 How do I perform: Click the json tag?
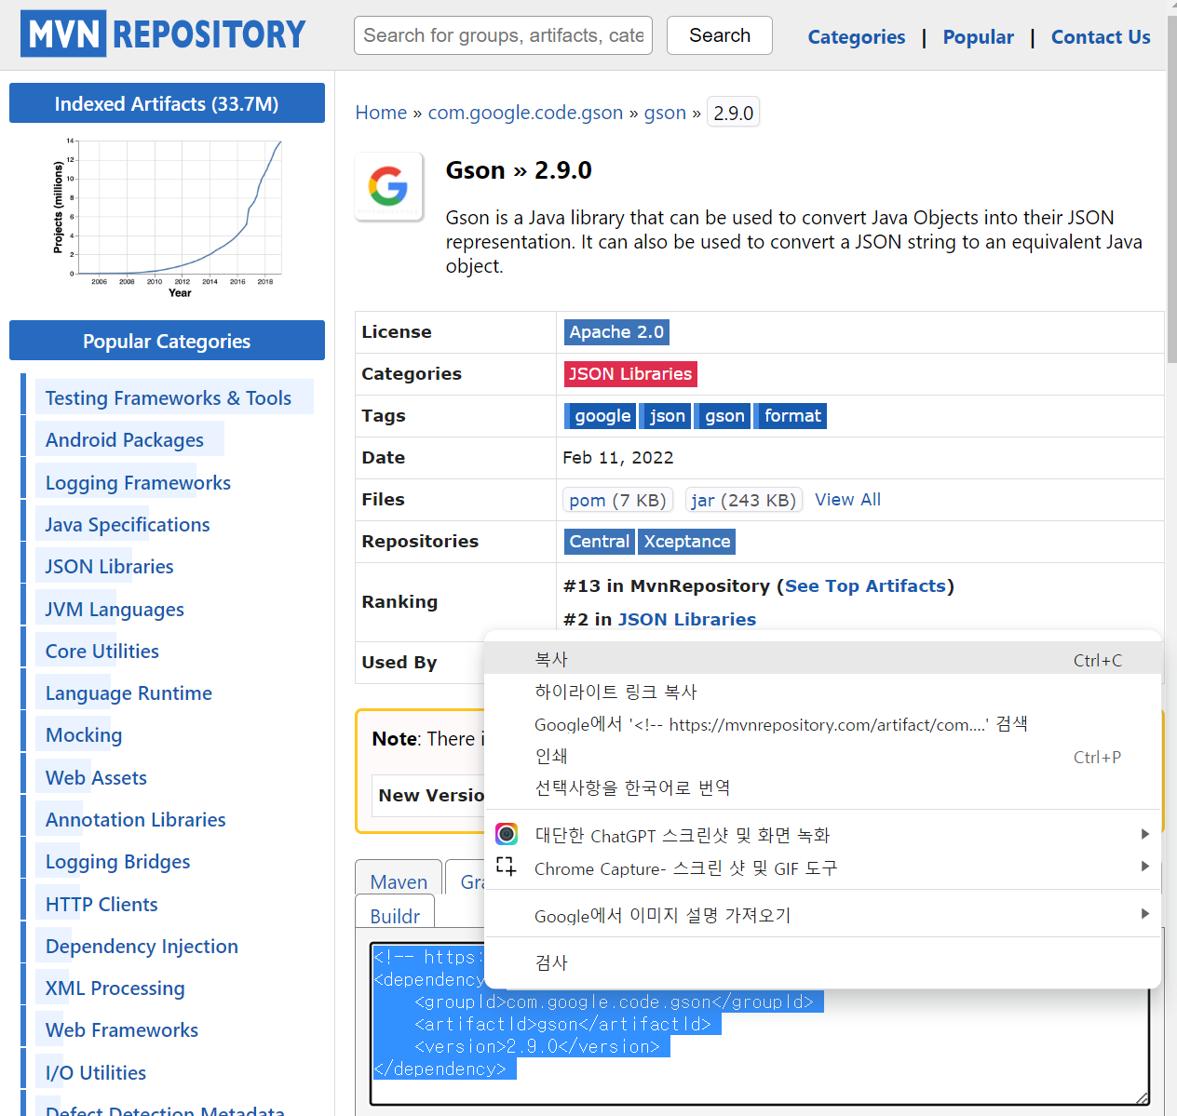click(666, 416)
